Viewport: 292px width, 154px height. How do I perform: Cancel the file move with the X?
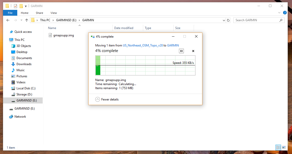point(193,51)
